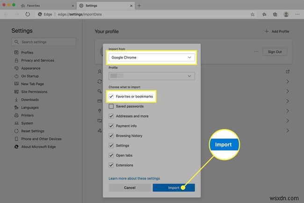This screenshot has width=304, height=203.
Task: Click the address bar edge://settings/importData
Action: (80, 15)
